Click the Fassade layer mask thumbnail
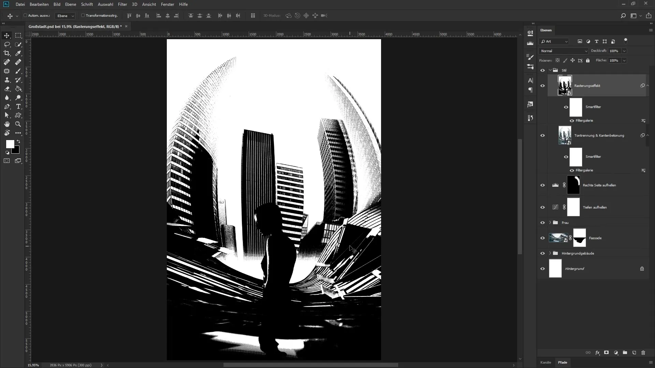 coord(579,238)
